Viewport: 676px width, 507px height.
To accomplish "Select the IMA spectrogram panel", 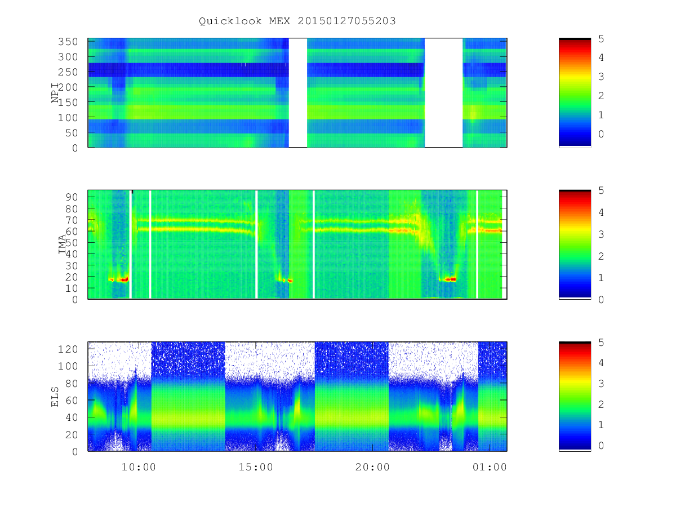I will pos(297,244).
